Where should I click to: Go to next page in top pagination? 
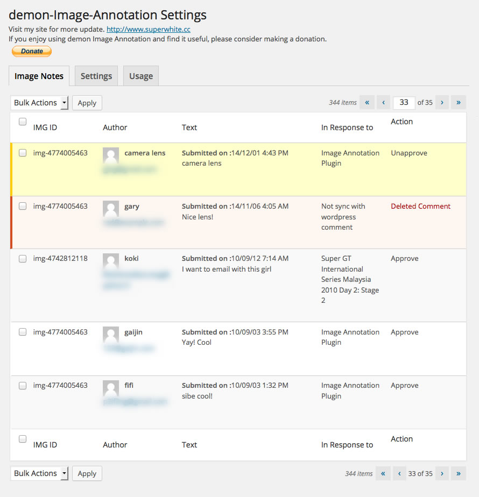[x=442, y=102]
